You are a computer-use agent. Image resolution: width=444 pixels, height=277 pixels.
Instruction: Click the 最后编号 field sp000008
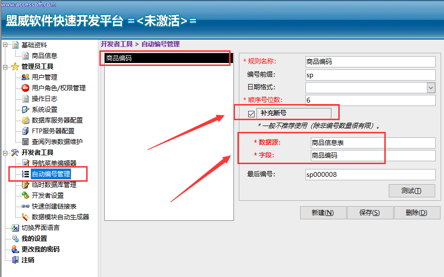pyautogui.click(x=371, y=174)
